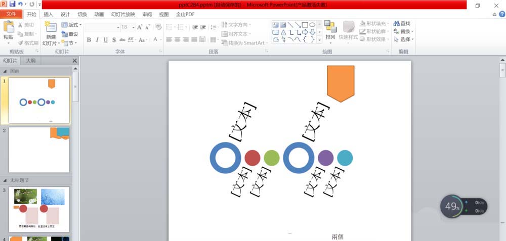Switch to the 插入 insert tab

point(49,15)
